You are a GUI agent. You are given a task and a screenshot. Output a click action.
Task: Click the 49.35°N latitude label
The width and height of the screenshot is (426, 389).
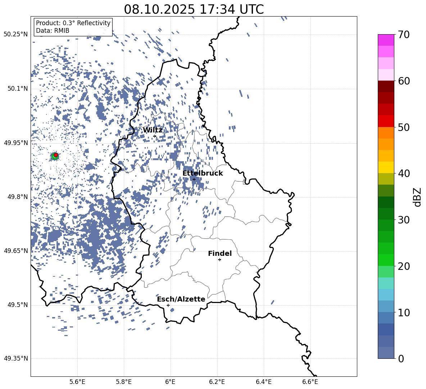(16, 358)
